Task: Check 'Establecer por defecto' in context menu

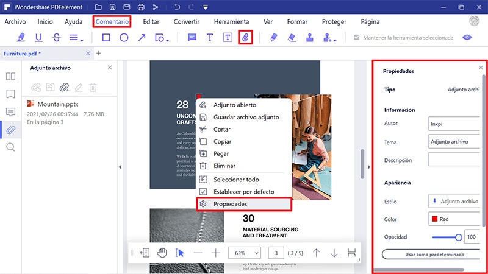Action: (203, 191)
